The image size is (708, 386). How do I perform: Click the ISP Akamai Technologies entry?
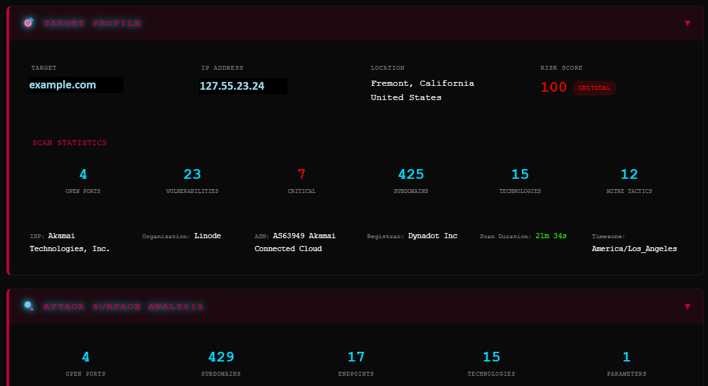coord(70,241)
